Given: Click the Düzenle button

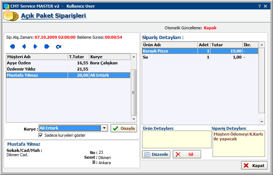Looking at the screenshot, I should 156,154.
